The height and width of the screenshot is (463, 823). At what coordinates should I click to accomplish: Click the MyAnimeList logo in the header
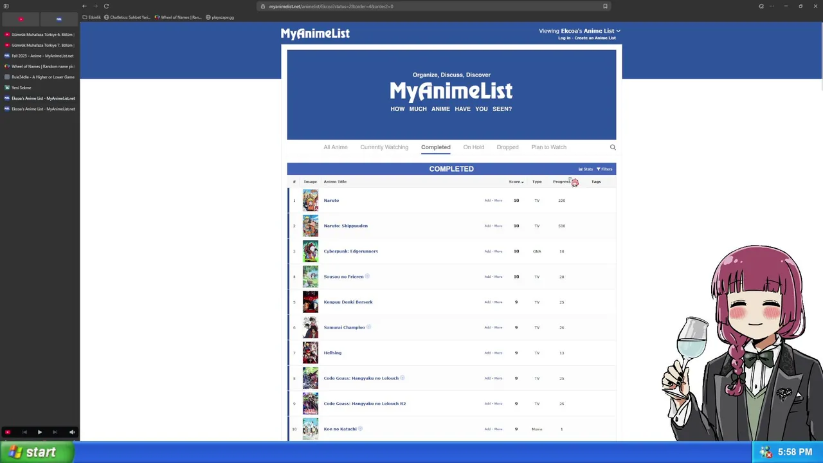pos(315,33)
